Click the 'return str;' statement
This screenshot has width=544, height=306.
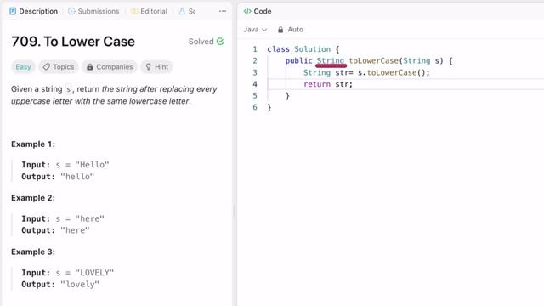[328, 84]
